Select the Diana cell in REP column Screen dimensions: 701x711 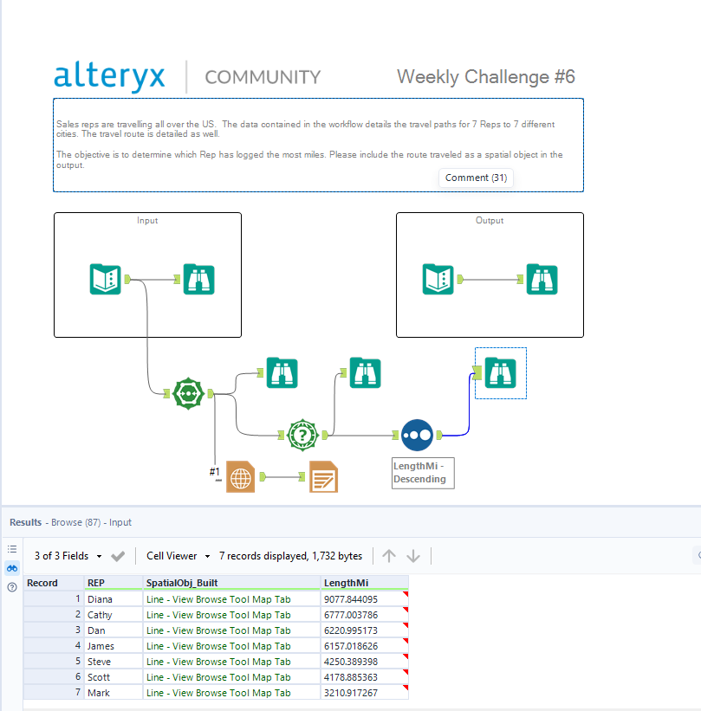tap(114, 599)
